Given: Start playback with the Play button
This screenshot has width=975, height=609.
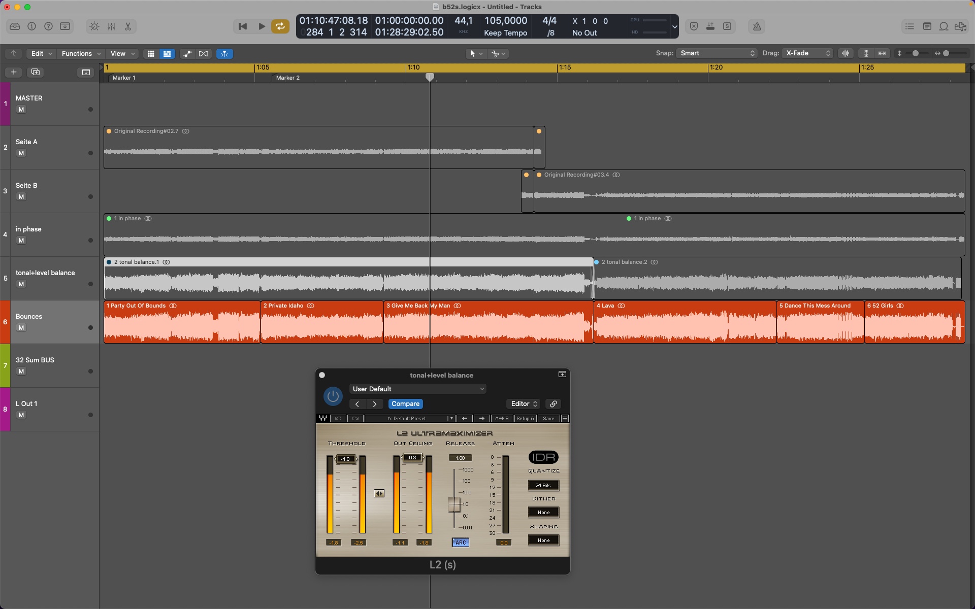Looking at the screenshot, I should point(262,26).
